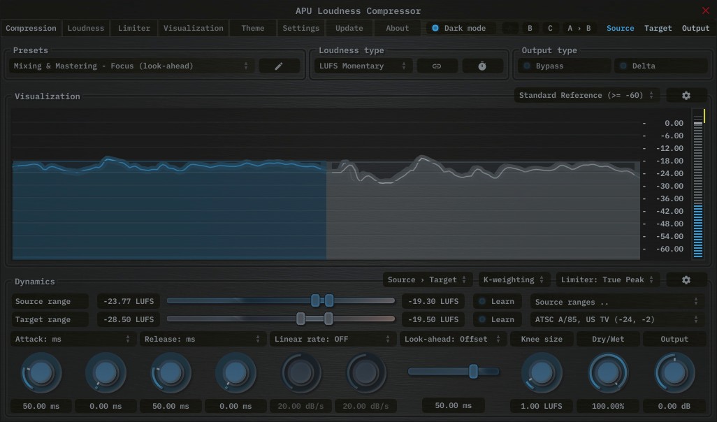
Task: Open the Theme tab
Action: pyautogui.click(x=252, y=28)
